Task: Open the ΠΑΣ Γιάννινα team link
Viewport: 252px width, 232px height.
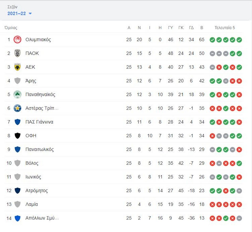Action: (39, 122)
